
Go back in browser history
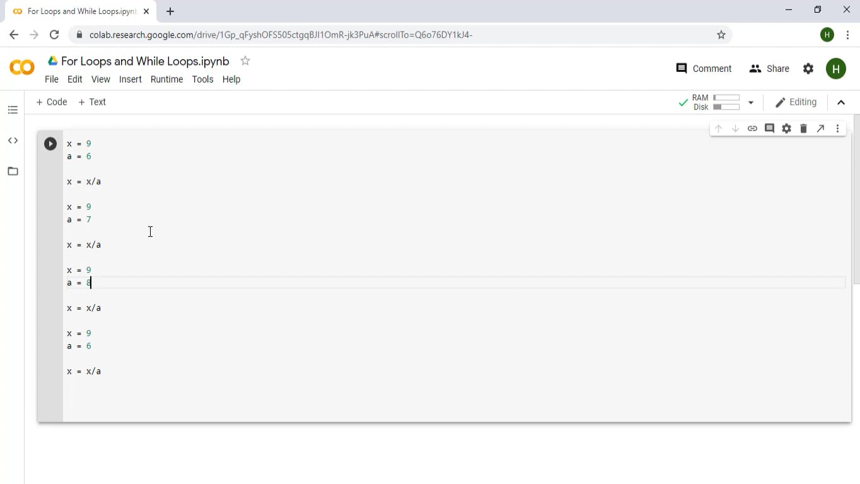pos(14,35)
